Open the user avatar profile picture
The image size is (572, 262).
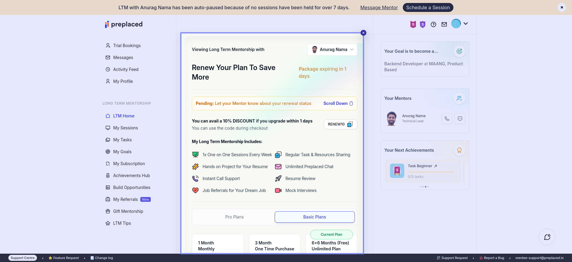[x=456, y=24]
